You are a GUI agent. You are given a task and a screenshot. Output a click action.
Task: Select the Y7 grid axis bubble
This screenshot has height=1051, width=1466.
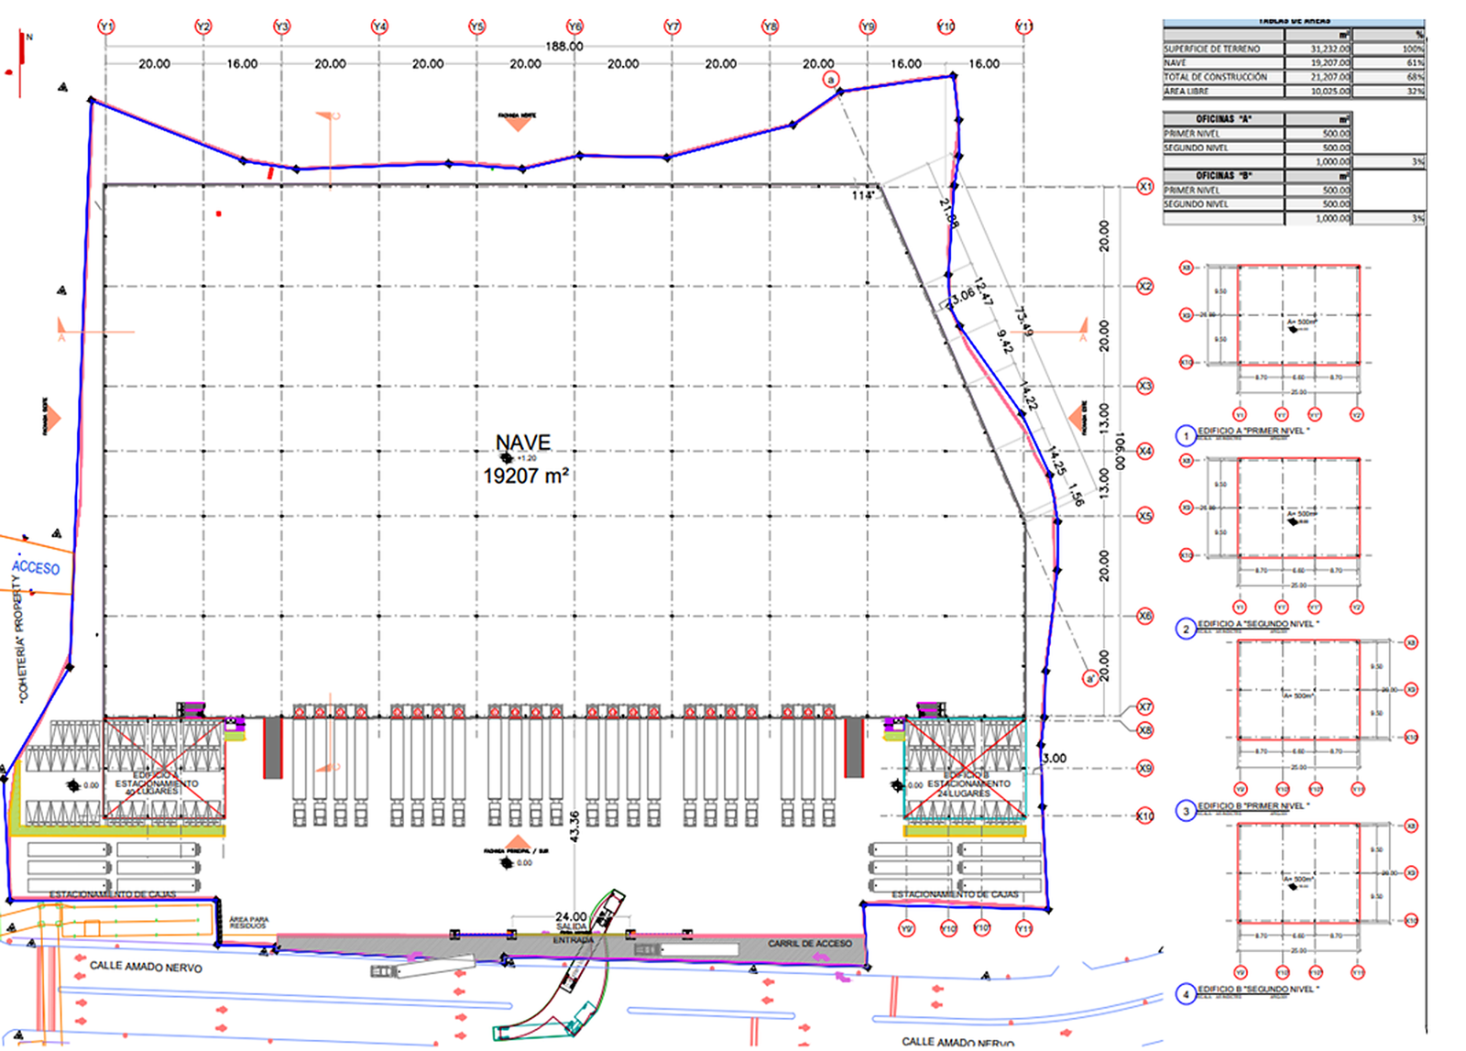click(673, 27)
